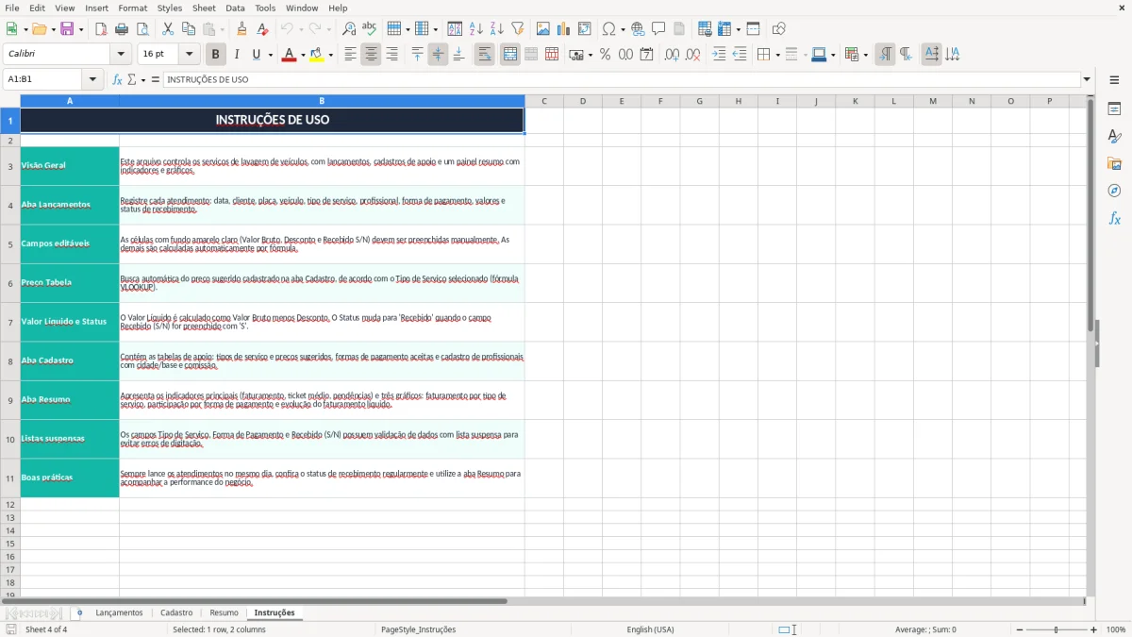Open the Format menu
Screen dimensions: 1132x637
tap(132, 8)
